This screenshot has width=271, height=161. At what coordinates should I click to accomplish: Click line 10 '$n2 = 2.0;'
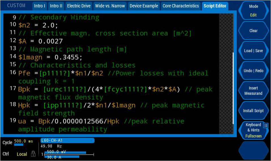[x=38, y=25]
